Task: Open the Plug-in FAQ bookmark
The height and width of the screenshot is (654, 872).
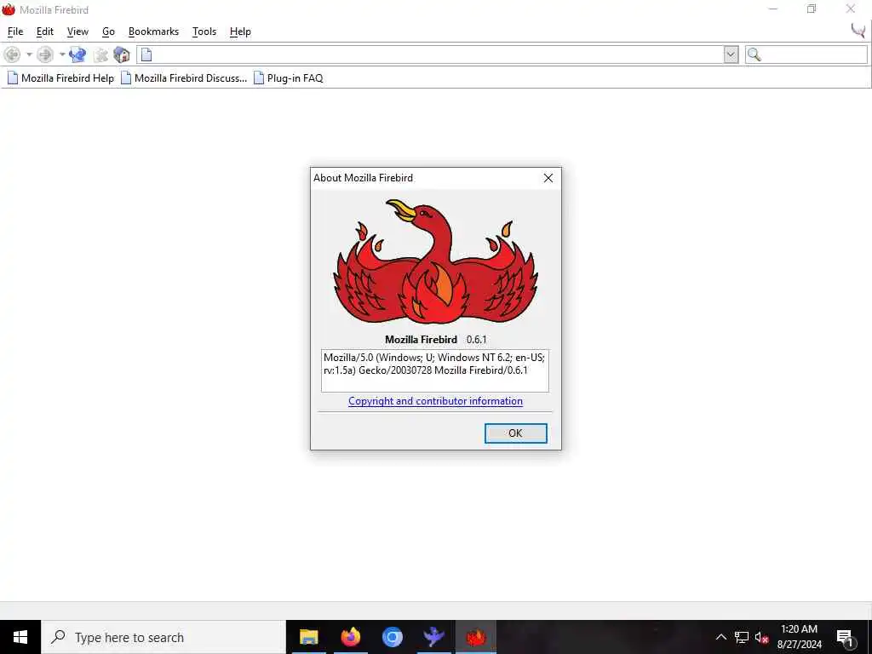Action: pyautogui.click(x=289, y=78)
